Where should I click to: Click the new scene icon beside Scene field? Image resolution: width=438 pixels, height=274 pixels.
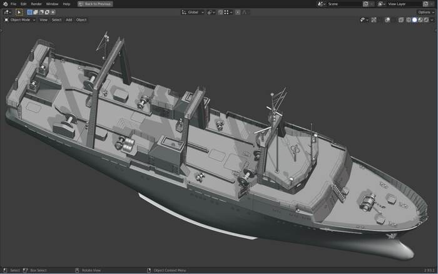pyautogui.click(x=365, y=4)
